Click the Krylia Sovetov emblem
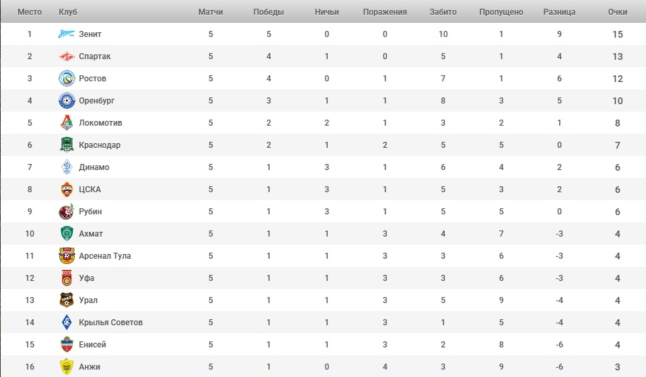This screenshot has height=377, width=646. click(x=67, y=323)
